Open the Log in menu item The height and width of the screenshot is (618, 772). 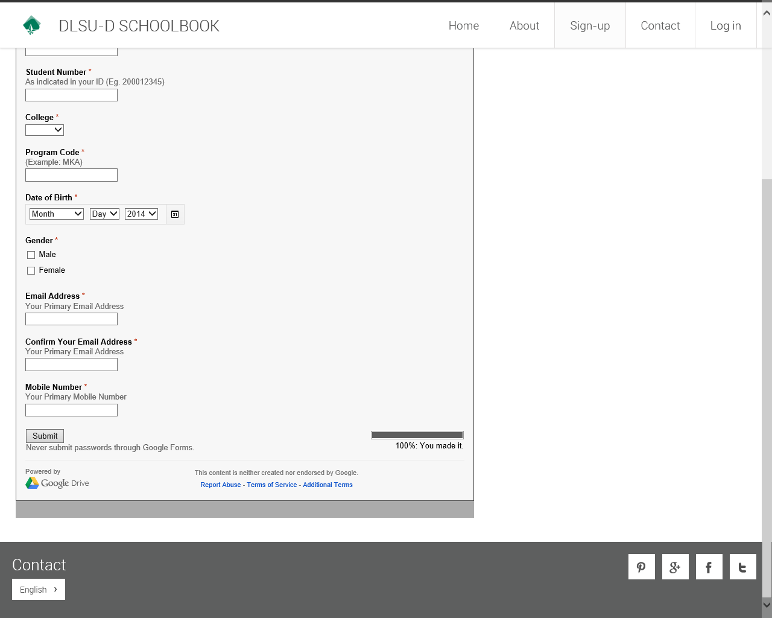pos(725,25)
